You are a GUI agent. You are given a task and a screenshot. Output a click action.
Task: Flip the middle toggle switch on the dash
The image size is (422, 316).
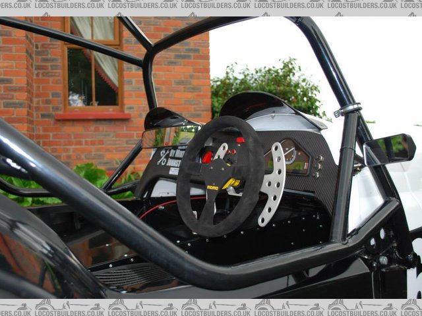pyautogui.click(x=318, y=167)
